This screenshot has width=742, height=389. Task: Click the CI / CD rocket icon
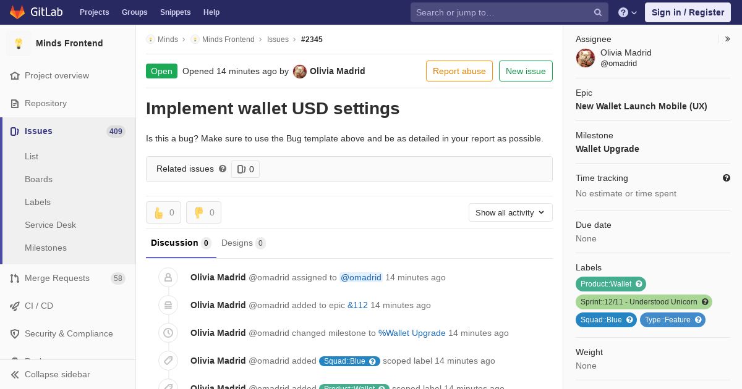(x=15, y=306)
